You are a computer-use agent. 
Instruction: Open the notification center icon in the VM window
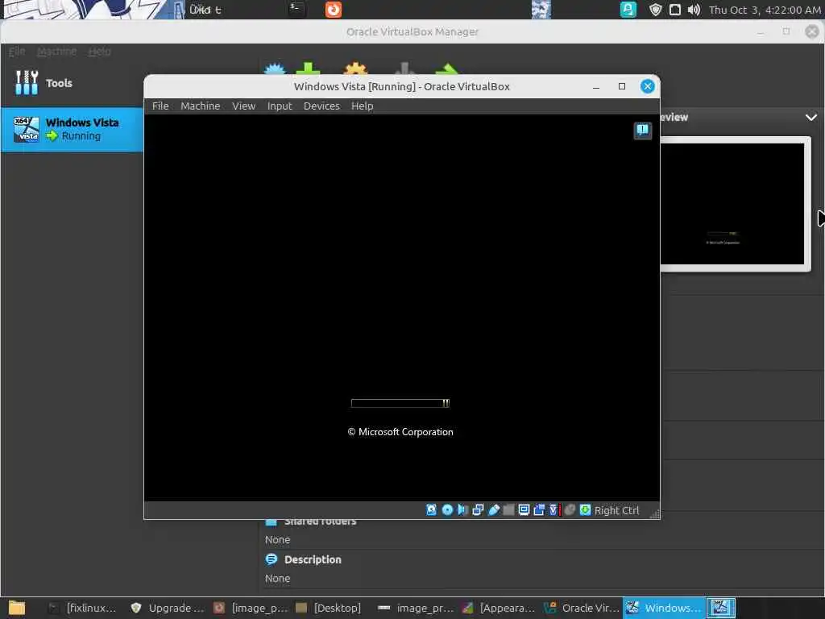click(x=642, y=130)
